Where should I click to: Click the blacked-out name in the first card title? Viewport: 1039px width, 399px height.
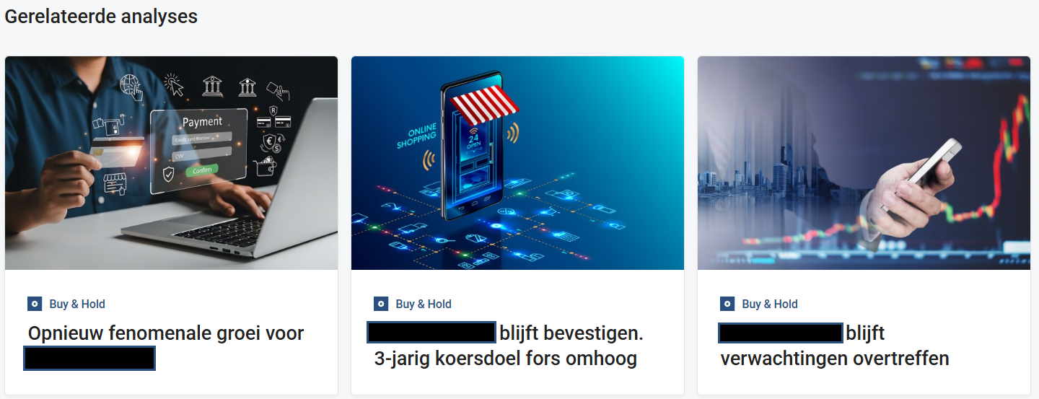tap(89, 358)
